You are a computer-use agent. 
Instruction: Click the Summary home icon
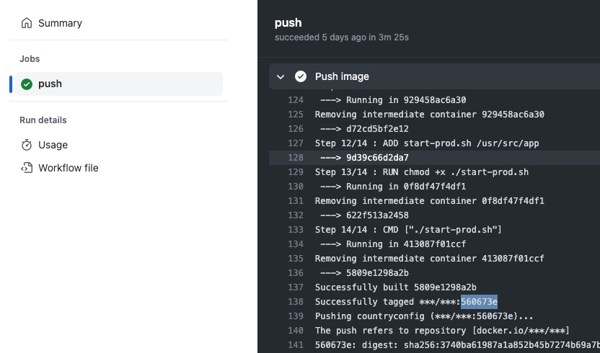coord(27,23)
